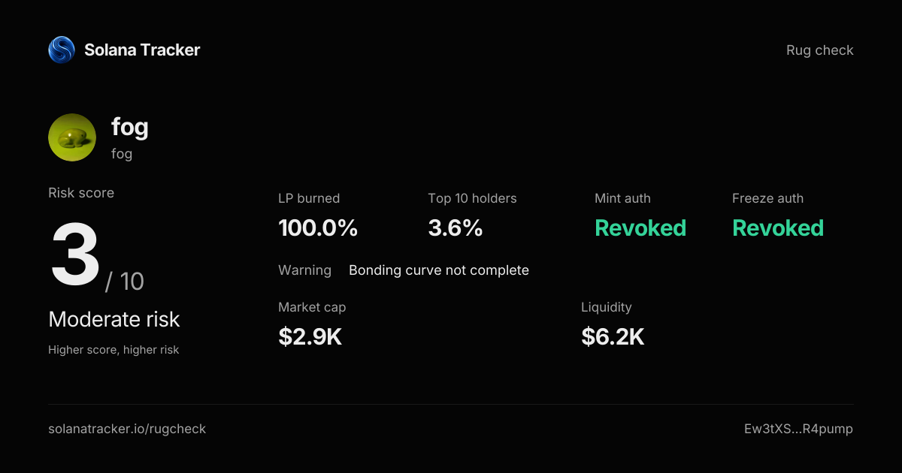Select the Bonding curve not complete warning

click(439, 270)
